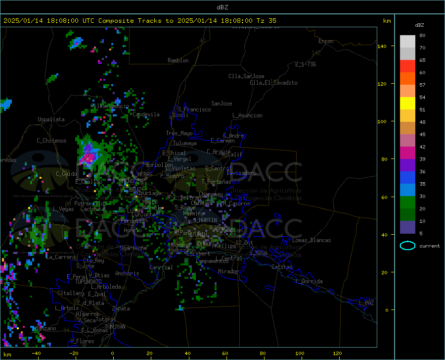Click the Anchoris map label
Image resolution: width=445 pixels, height=360 pixels.
127,273
